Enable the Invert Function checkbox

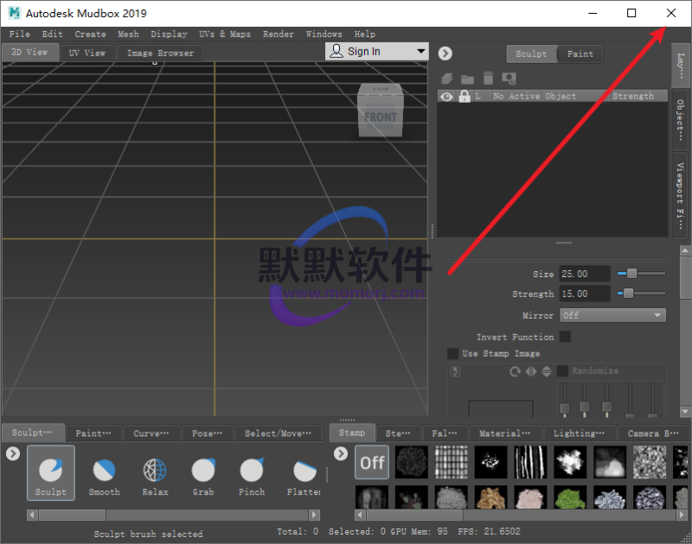565,337
